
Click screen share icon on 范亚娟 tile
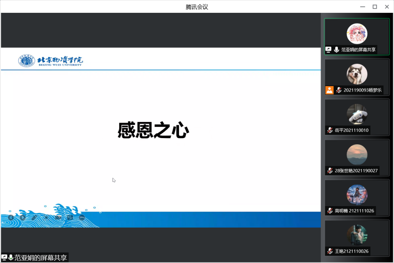[x=328, y=49]
